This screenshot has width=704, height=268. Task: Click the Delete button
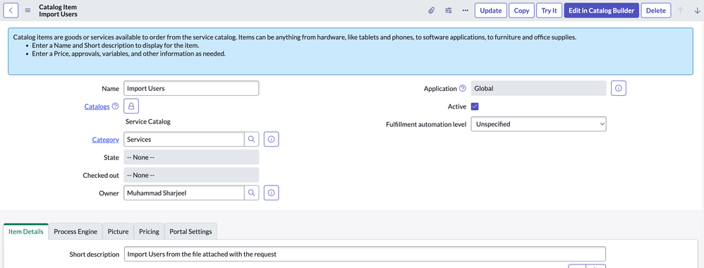click(x=655, y=11)
